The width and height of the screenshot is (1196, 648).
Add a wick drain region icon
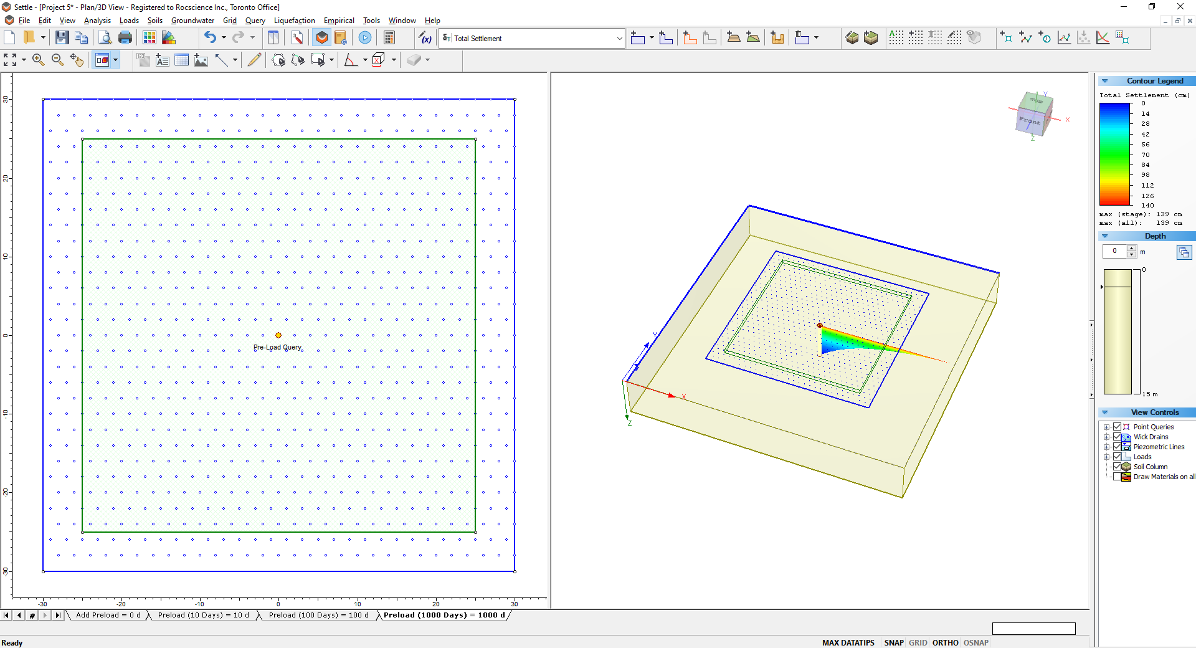(x=915, y=38)
